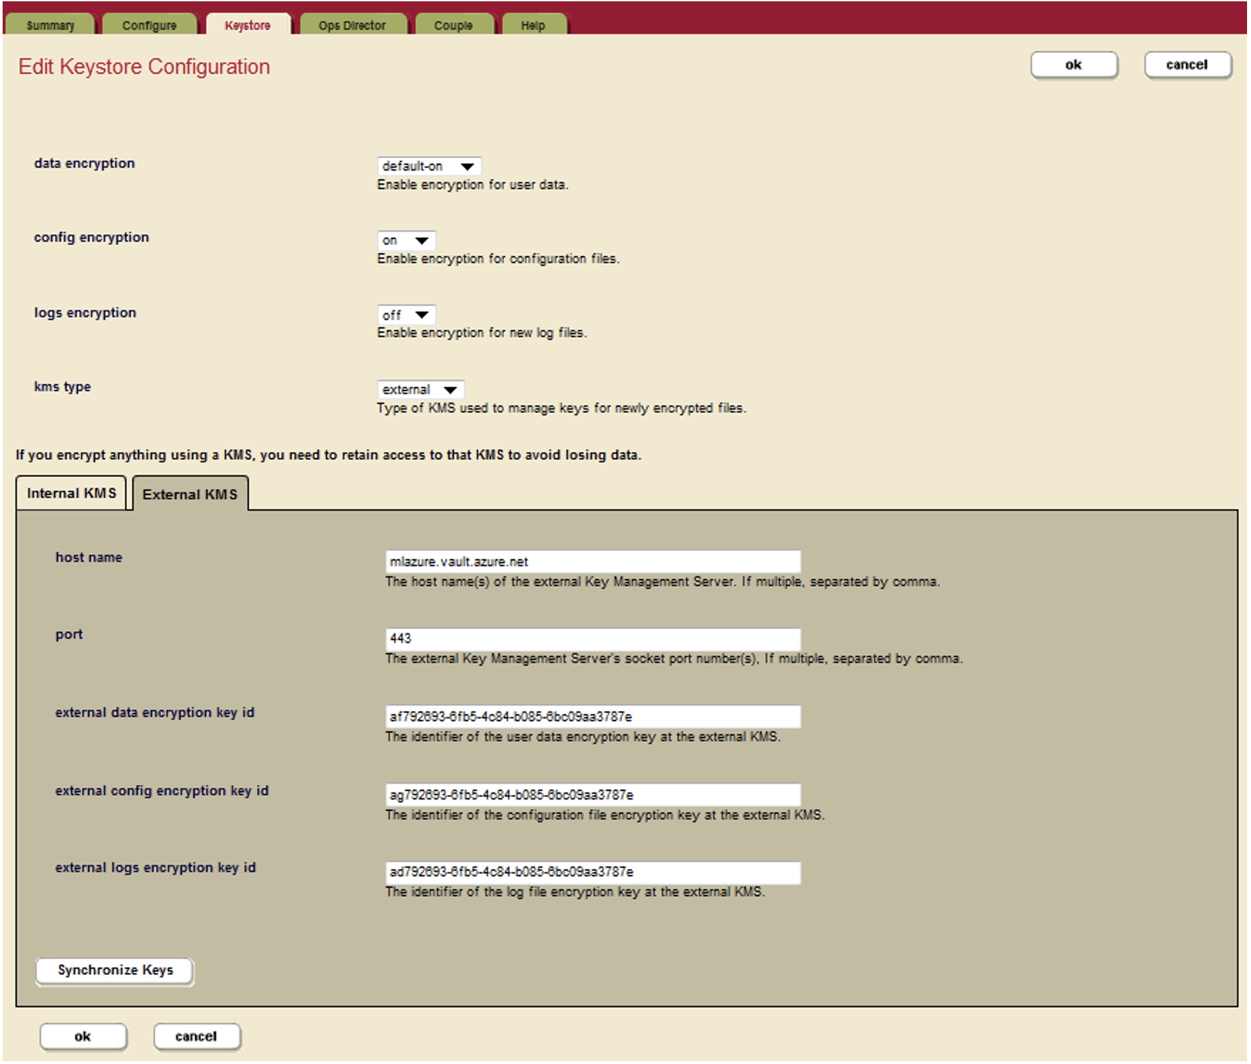Viewport: 1251px width, 1064px height.
Task: Select the External KMS tab
Action: pyautogui.click(x=190, y=494)
